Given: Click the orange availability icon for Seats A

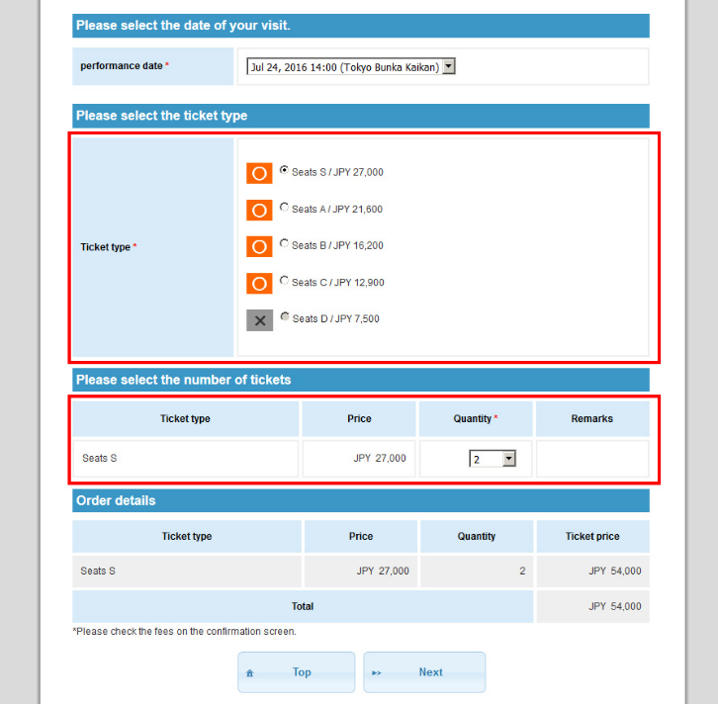Looking at the screenshot, I should [259, 210].
